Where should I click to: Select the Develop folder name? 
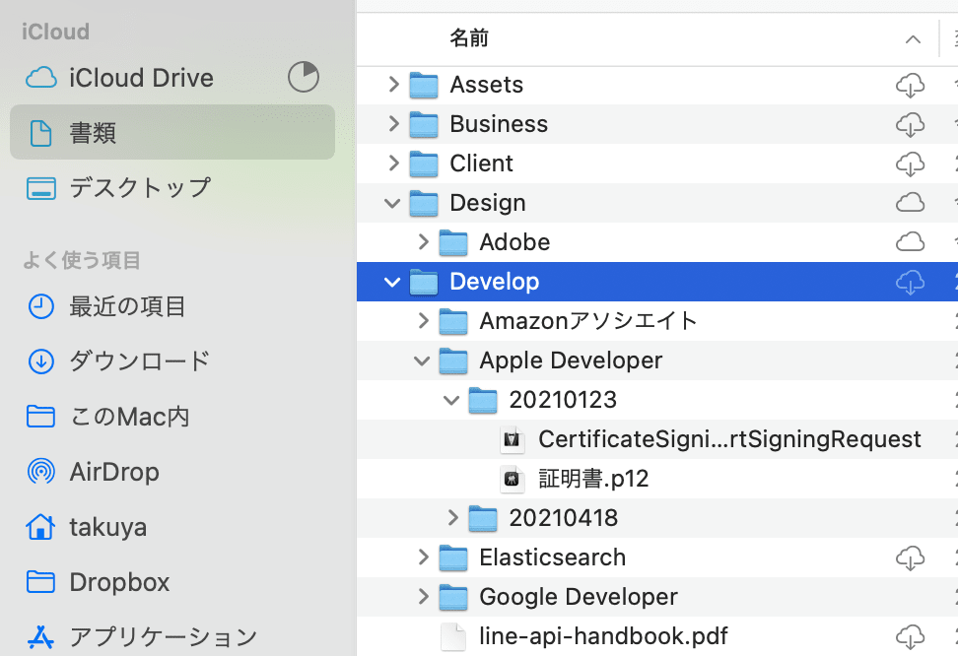pyautogui.click(x=494, y=282)
